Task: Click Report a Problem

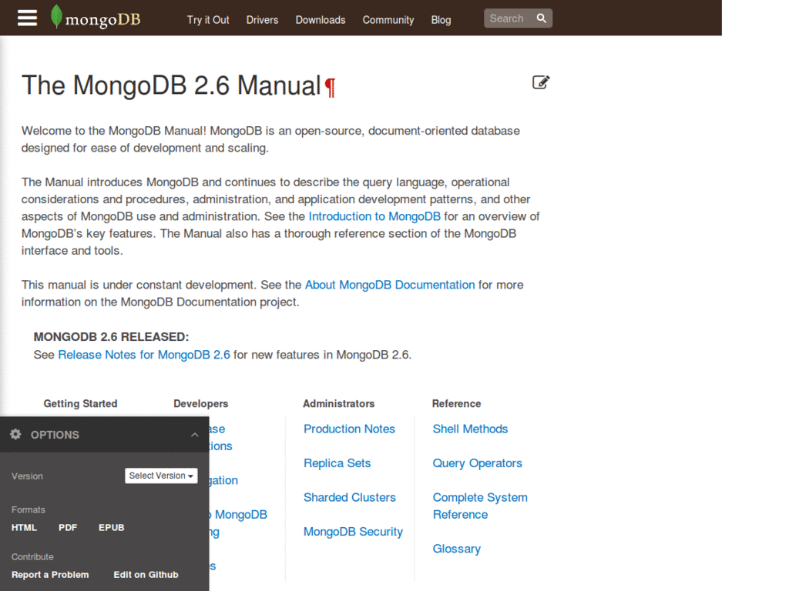Action: 50,574
